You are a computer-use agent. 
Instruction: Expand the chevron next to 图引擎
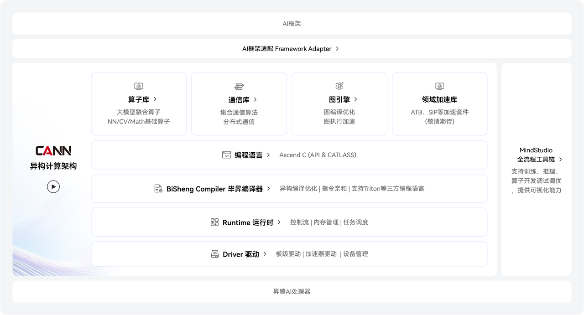[356, 99]
